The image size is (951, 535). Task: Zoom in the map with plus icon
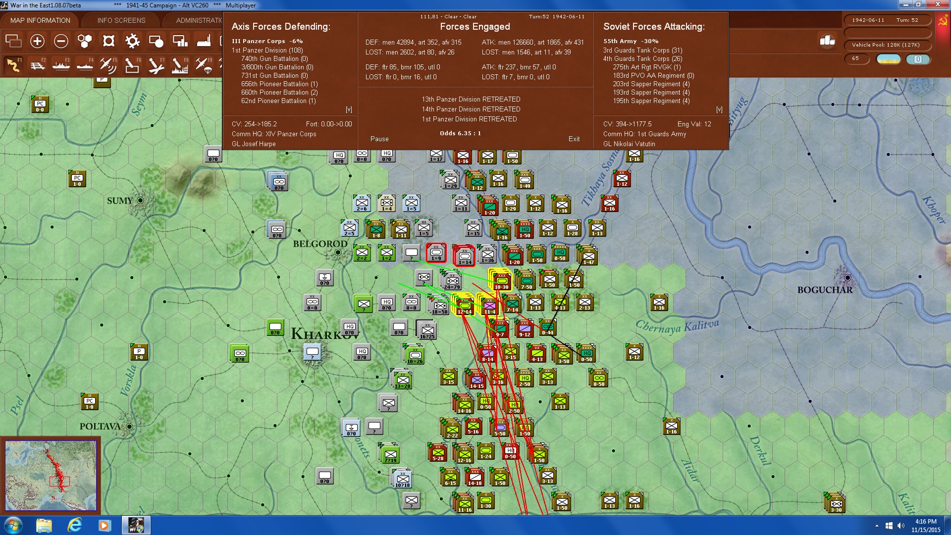coord(37,41)
